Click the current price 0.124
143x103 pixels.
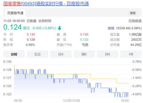(13, 27)
